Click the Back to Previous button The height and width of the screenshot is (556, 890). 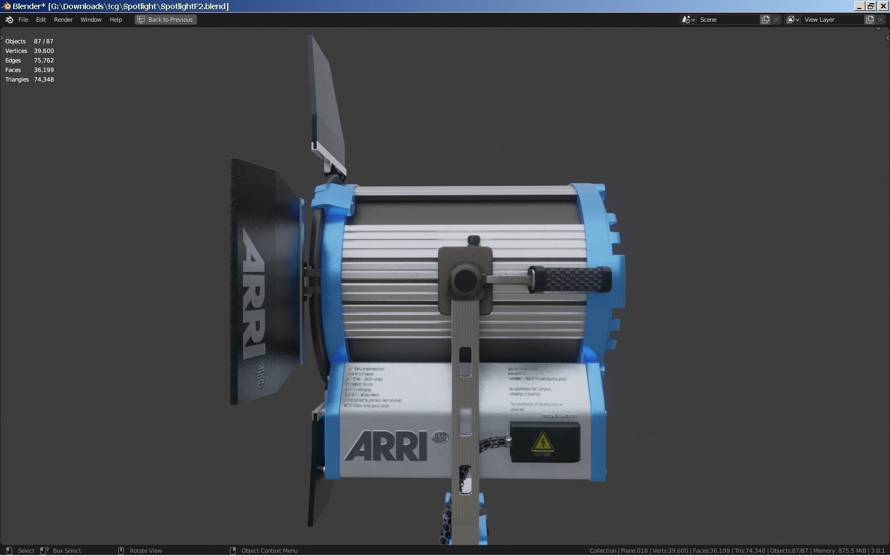(165, 20)
